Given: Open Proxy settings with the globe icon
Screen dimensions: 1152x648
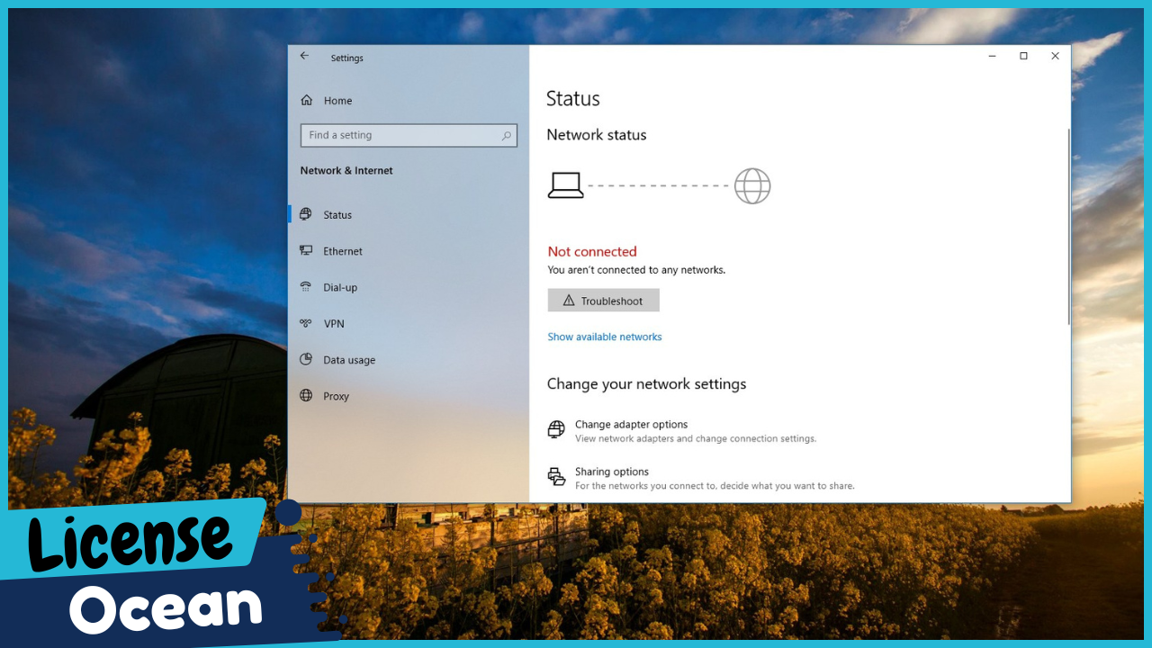Looking at the screenshot, I should pyautogui.click(x=306, y=396).
